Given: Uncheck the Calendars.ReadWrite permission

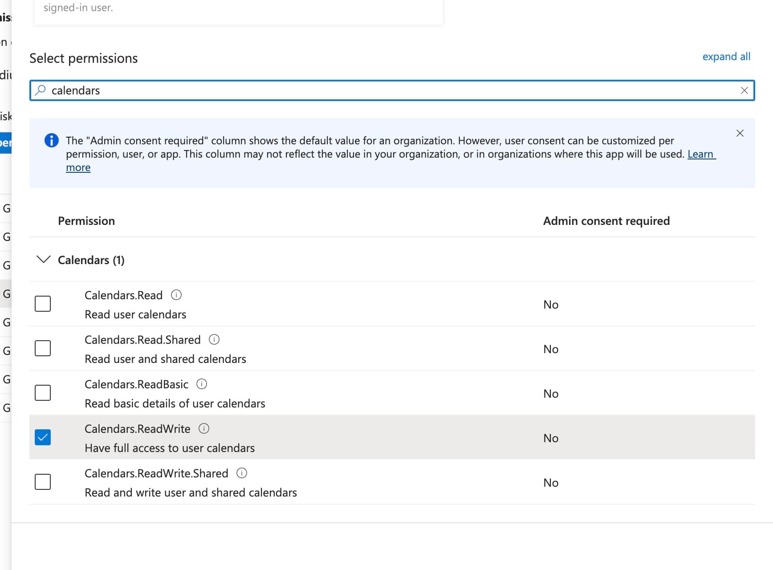Looking at the screenshot, I should (x=43, y=437).
